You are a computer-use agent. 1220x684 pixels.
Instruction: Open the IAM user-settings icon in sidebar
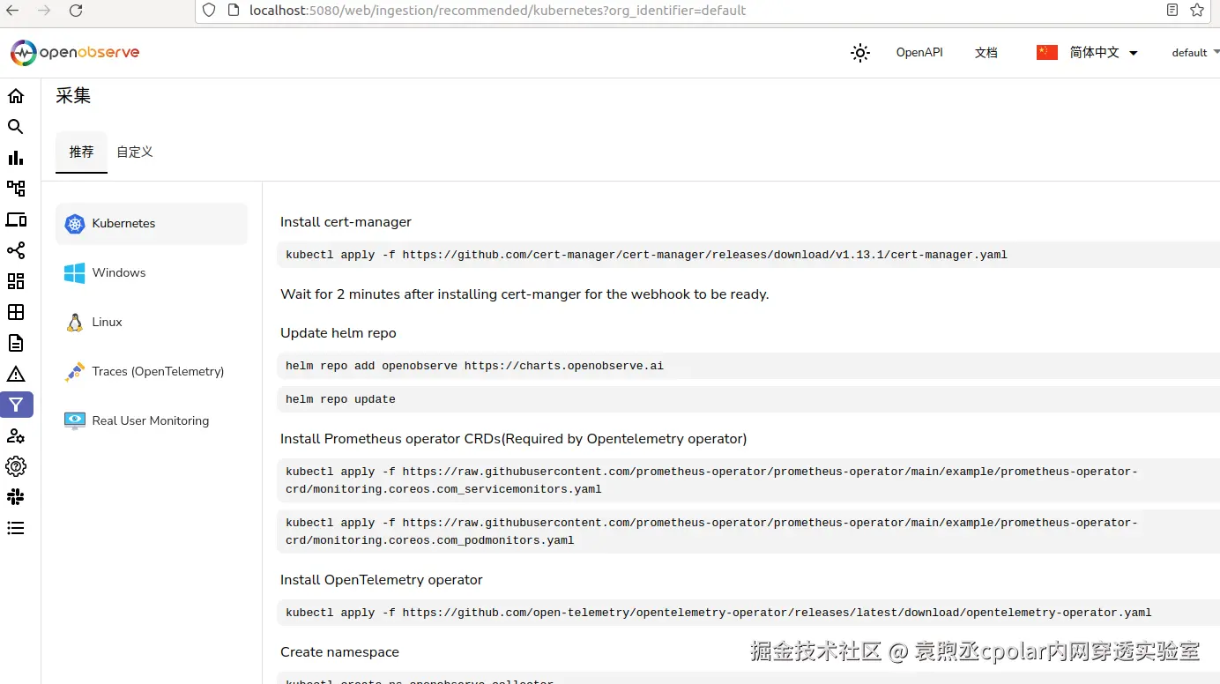pyautogui.click(x=16, y=435)
